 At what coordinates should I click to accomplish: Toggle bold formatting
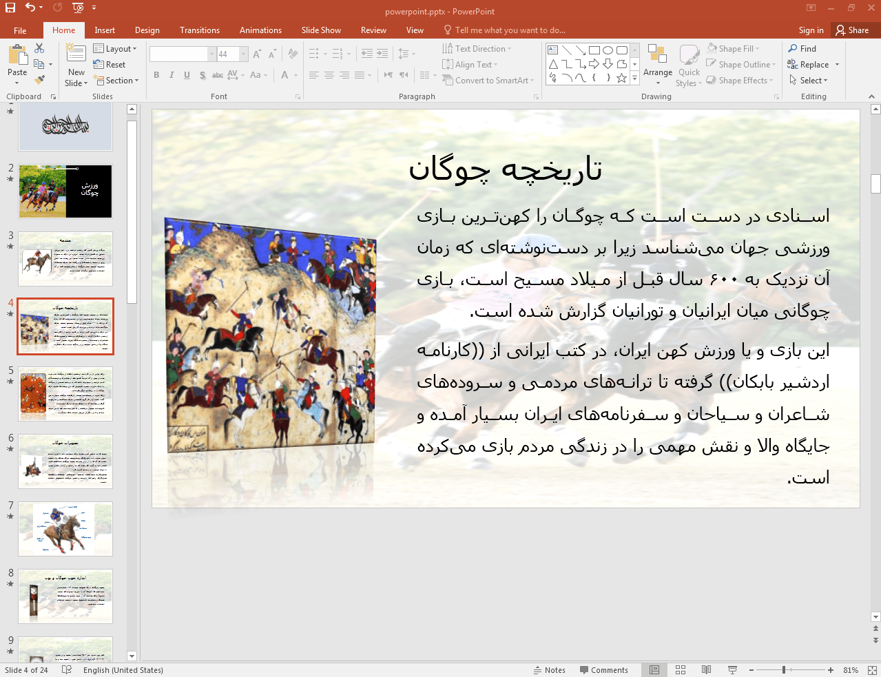pyautogui.click(x=156, y=75)
